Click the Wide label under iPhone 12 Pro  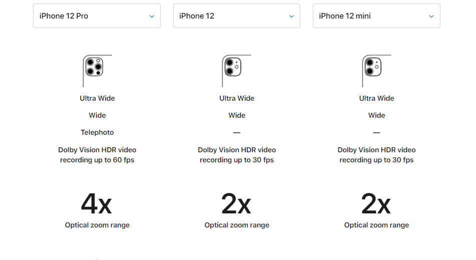coord(97,115)
